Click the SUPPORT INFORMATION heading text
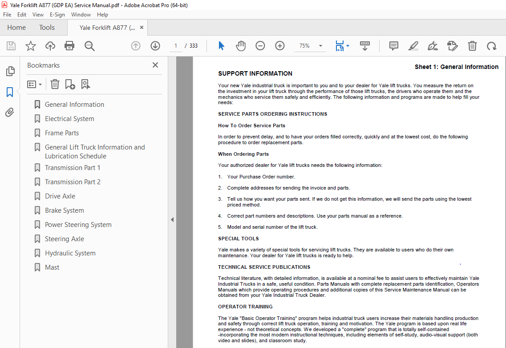506x348 pixels. pyautogui.click(x=255, y=73)
